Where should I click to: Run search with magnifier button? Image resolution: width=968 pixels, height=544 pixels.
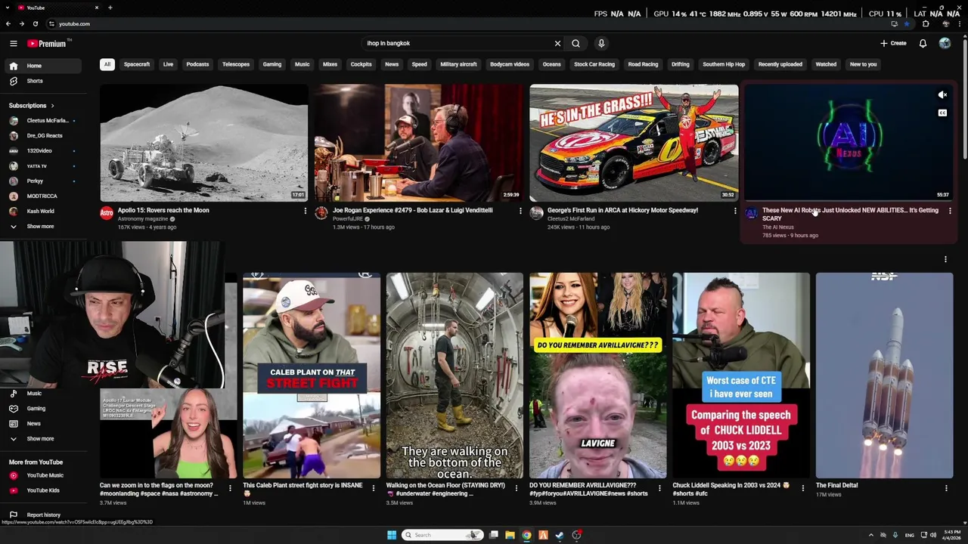[x=576, y=44]
